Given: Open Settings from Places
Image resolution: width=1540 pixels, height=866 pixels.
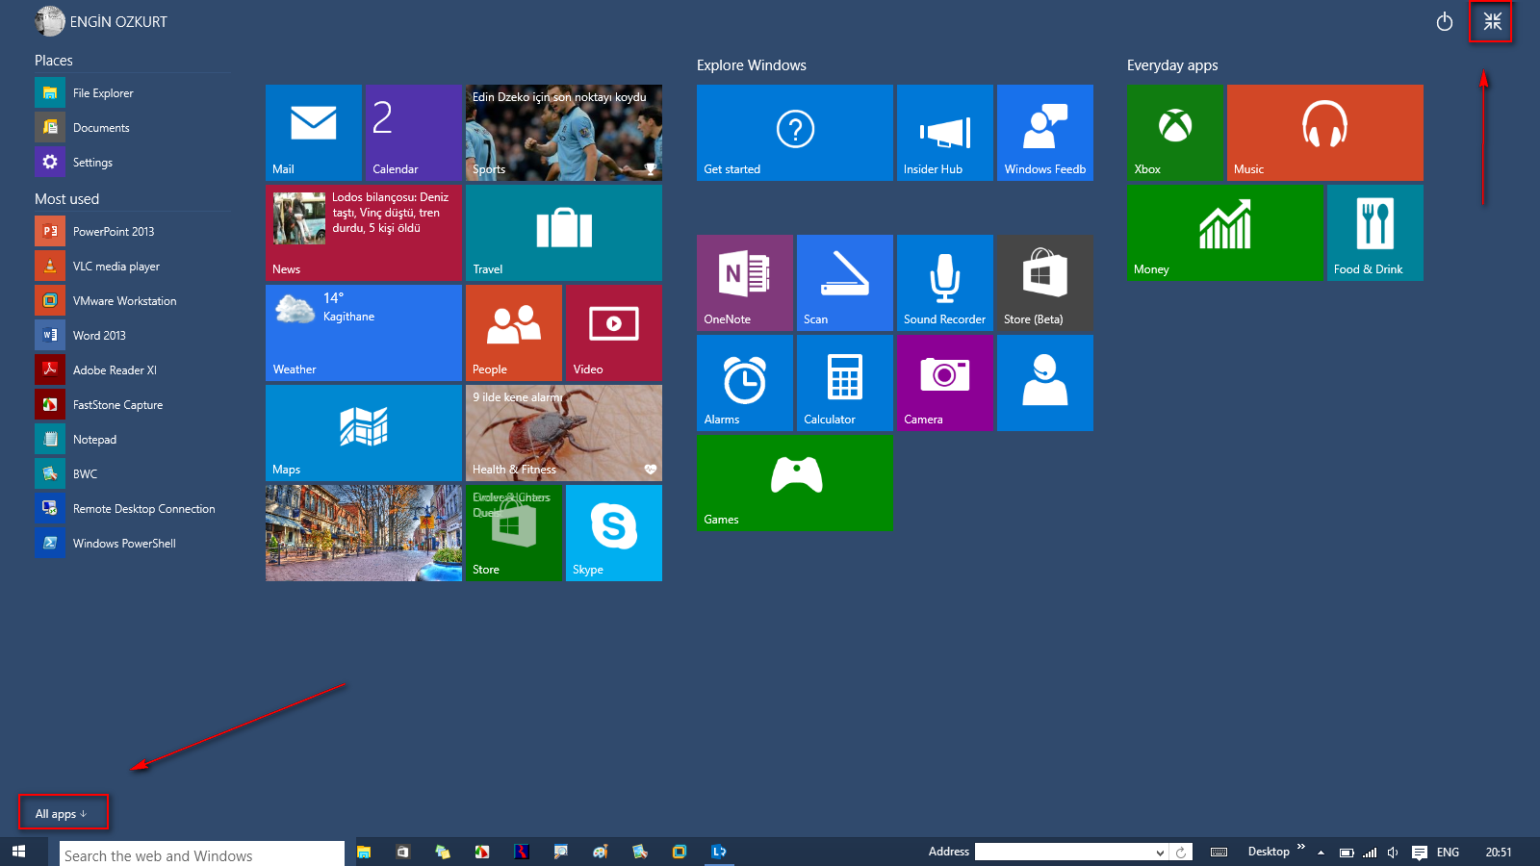Looking at the screenshot, I should click(x=133, y=163).
